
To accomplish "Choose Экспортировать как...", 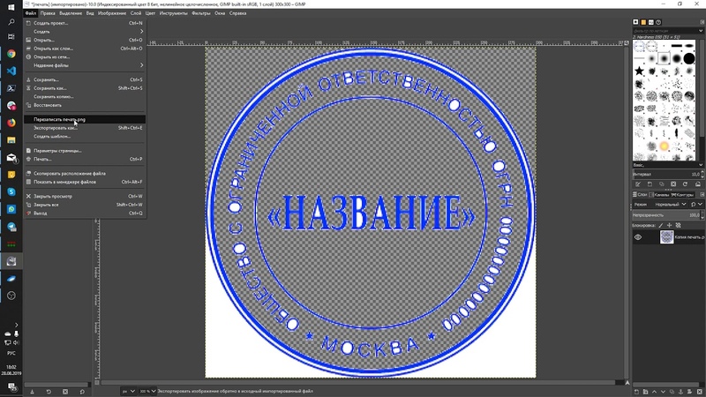I will pyautogui.click(x=85, y=128).
